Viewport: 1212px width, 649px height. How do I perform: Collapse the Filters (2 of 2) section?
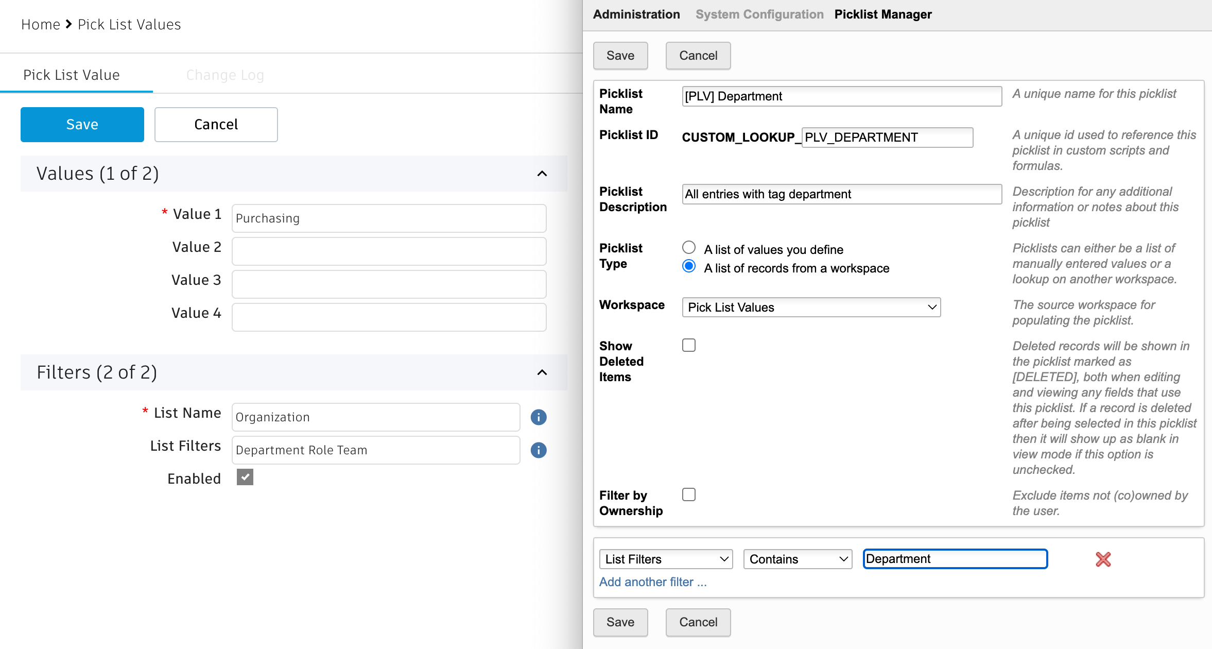tap(542, 372)
